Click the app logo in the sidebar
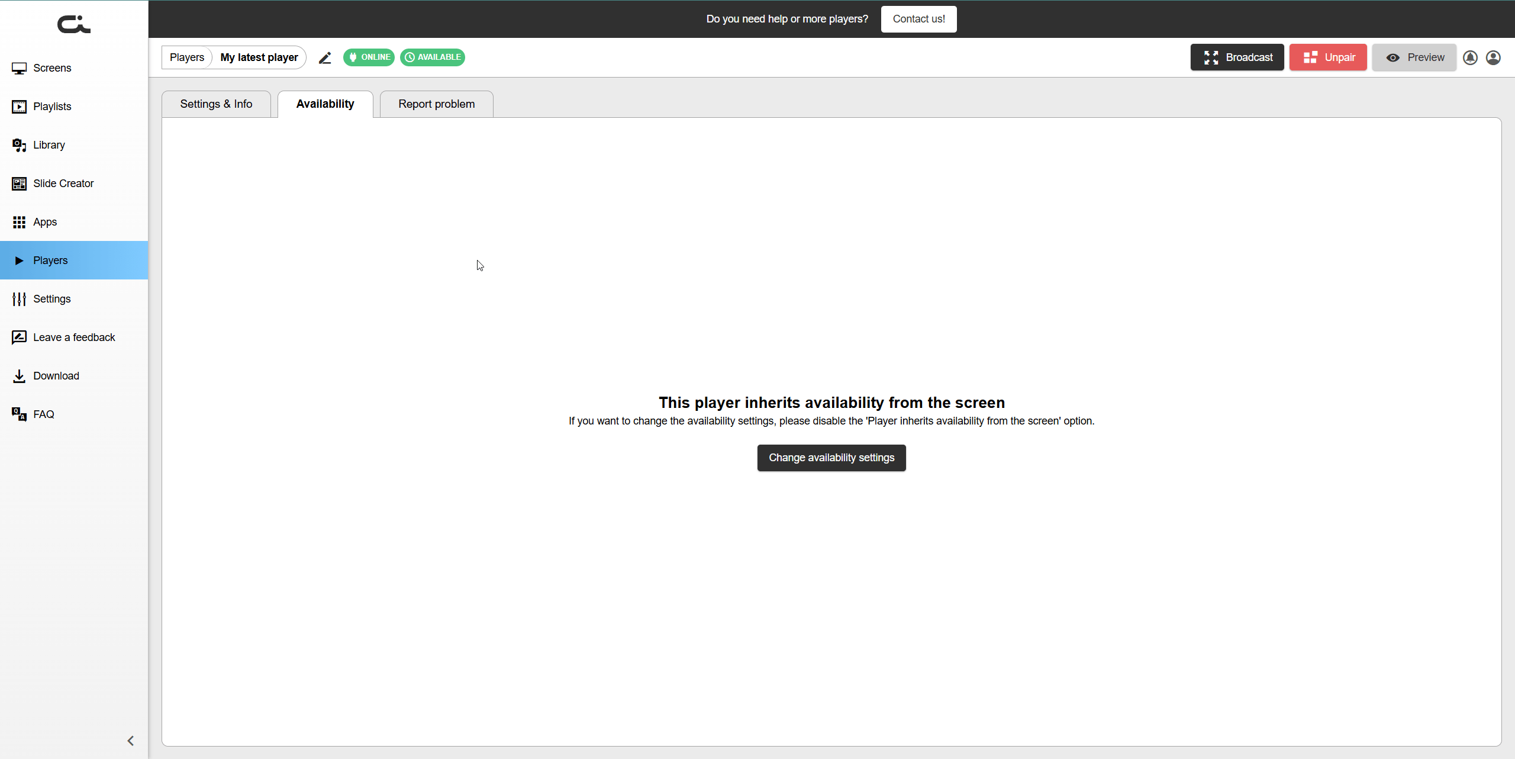The image size is (1515, 759). 74,24
